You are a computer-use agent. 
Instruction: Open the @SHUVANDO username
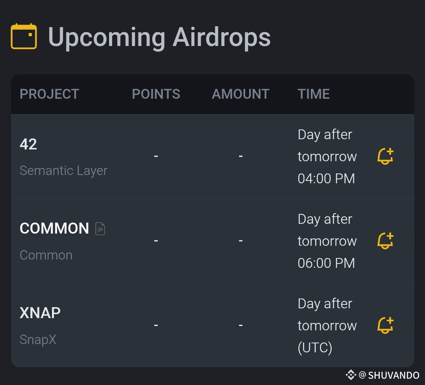point(389,375)
